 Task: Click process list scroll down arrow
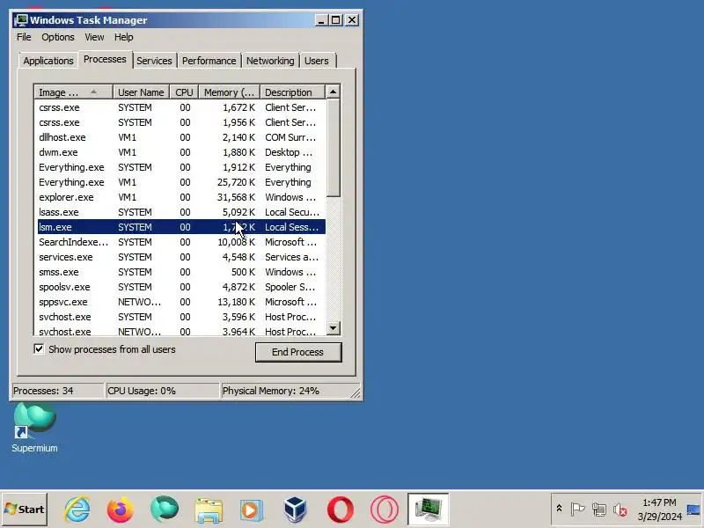[333, 327]
